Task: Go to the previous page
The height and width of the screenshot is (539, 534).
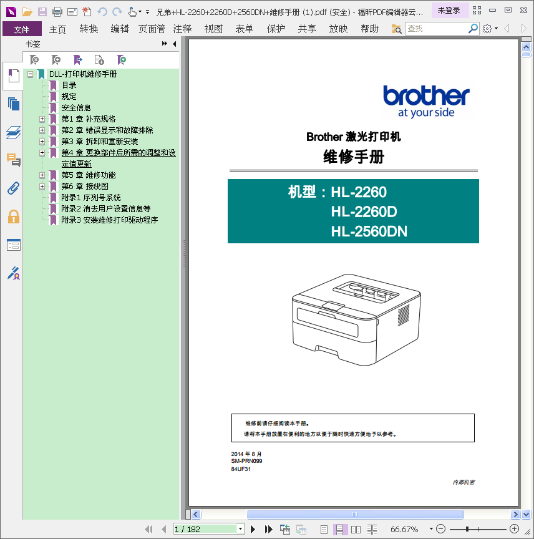Action: [163, 529]
